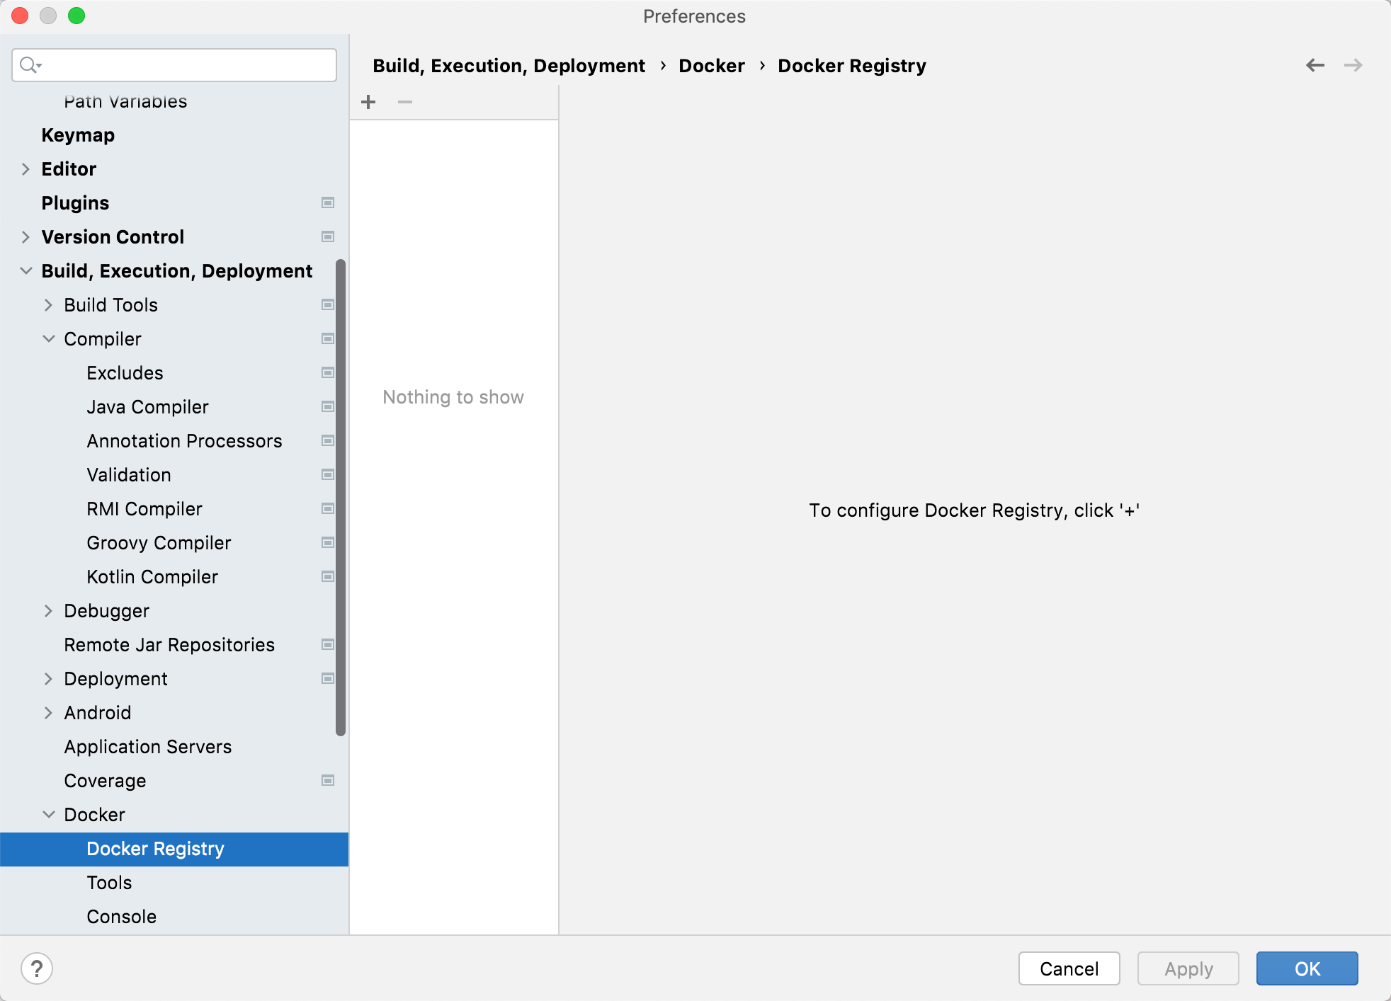Image resolution: width=1391 pixels, height=1001 pixels.
Task: Click project-level icon beside Deployment
Action: tap(328, 679)
